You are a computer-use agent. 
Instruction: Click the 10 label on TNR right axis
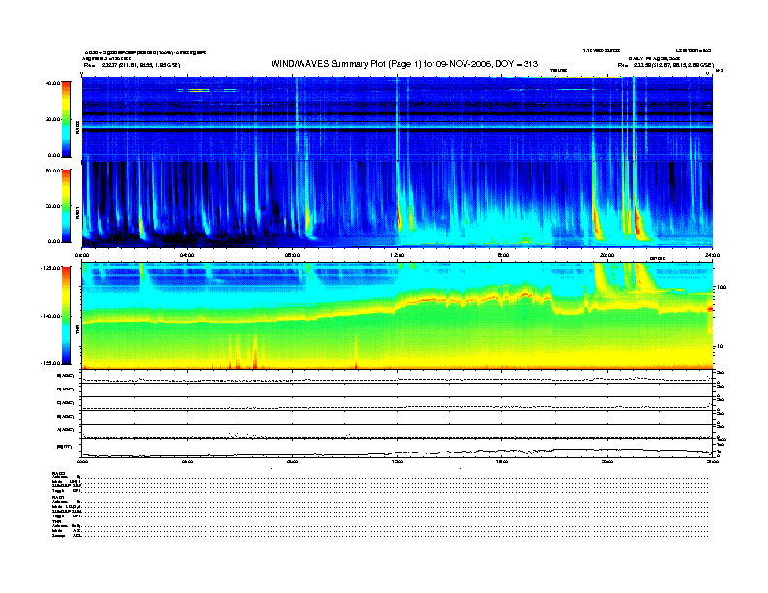[720, 347]
